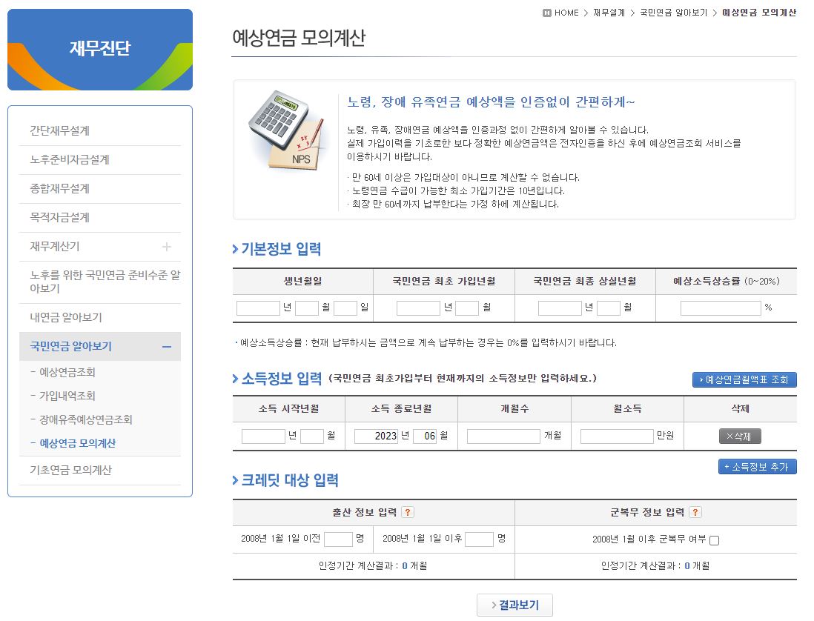
Task: Click the 결과보기 button
Action: (x=514, y=605)
